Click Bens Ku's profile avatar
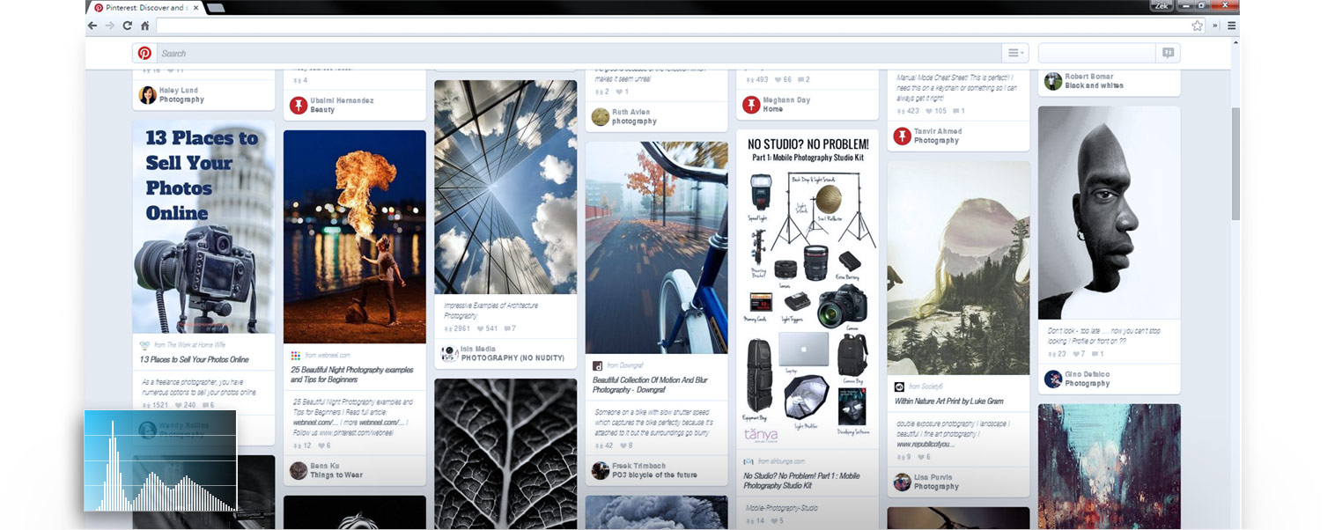 click(x=299, y=470)
